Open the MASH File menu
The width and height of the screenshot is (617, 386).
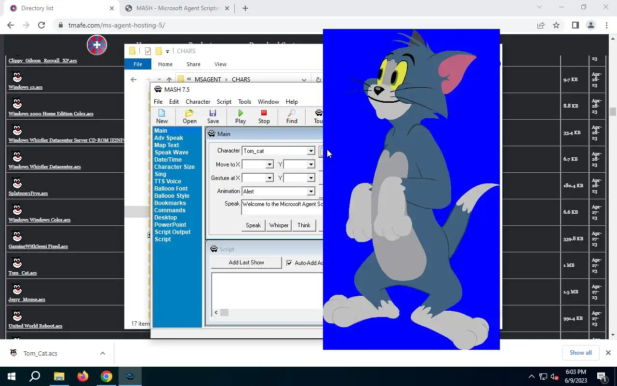(x=158, y=102)
